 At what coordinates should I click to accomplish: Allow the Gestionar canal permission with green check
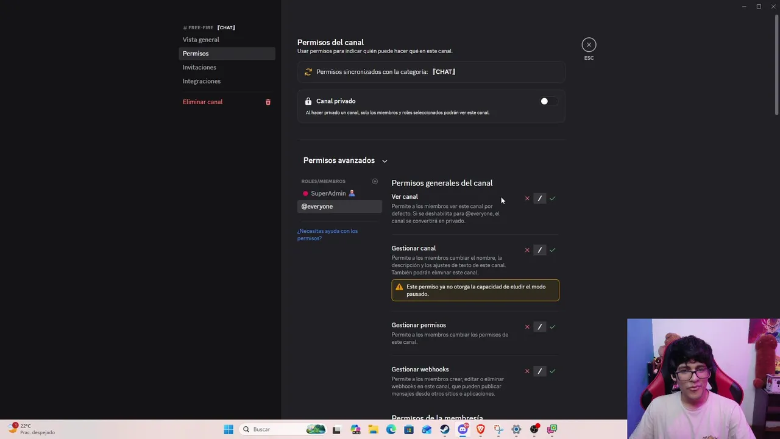pyautogui.click(x=552, y=250)
